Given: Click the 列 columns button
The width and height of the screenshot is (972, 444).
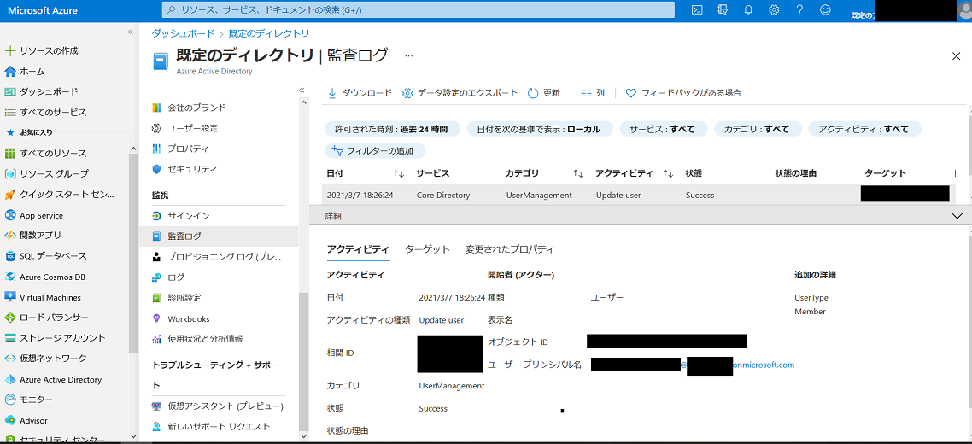Looking at the screenshot, I should point(593,93).
